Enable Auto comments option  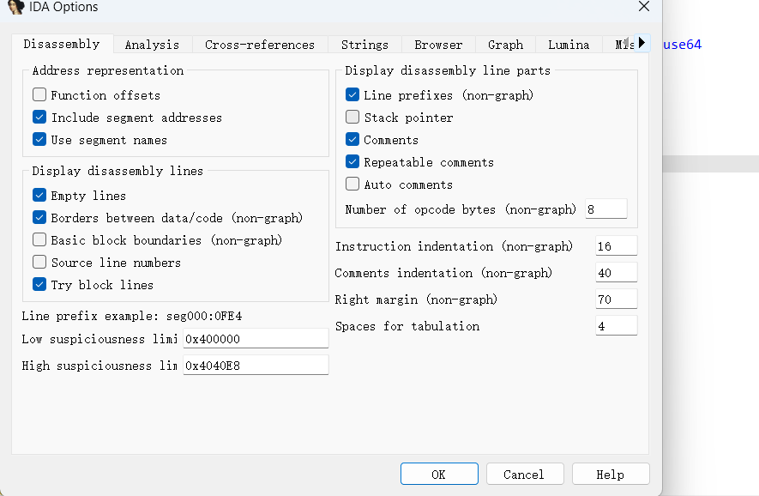pos(352,184)
